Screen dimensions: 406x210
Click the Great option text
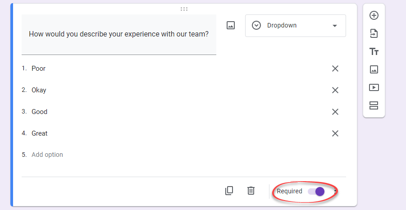(40, 133)
